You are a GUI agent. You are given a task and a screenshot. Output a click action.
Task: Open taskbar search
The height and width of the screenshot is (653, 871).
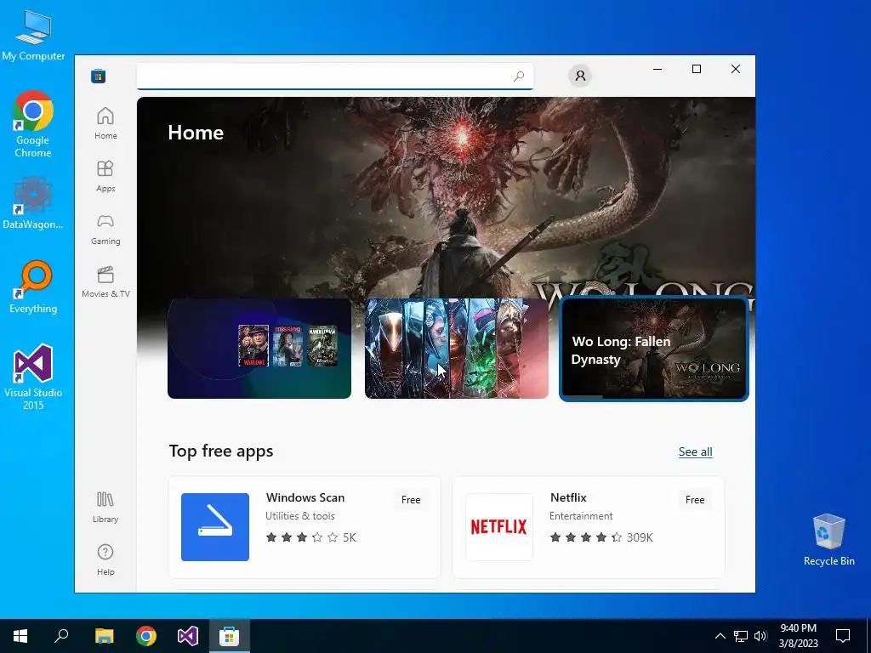(61, 636)
